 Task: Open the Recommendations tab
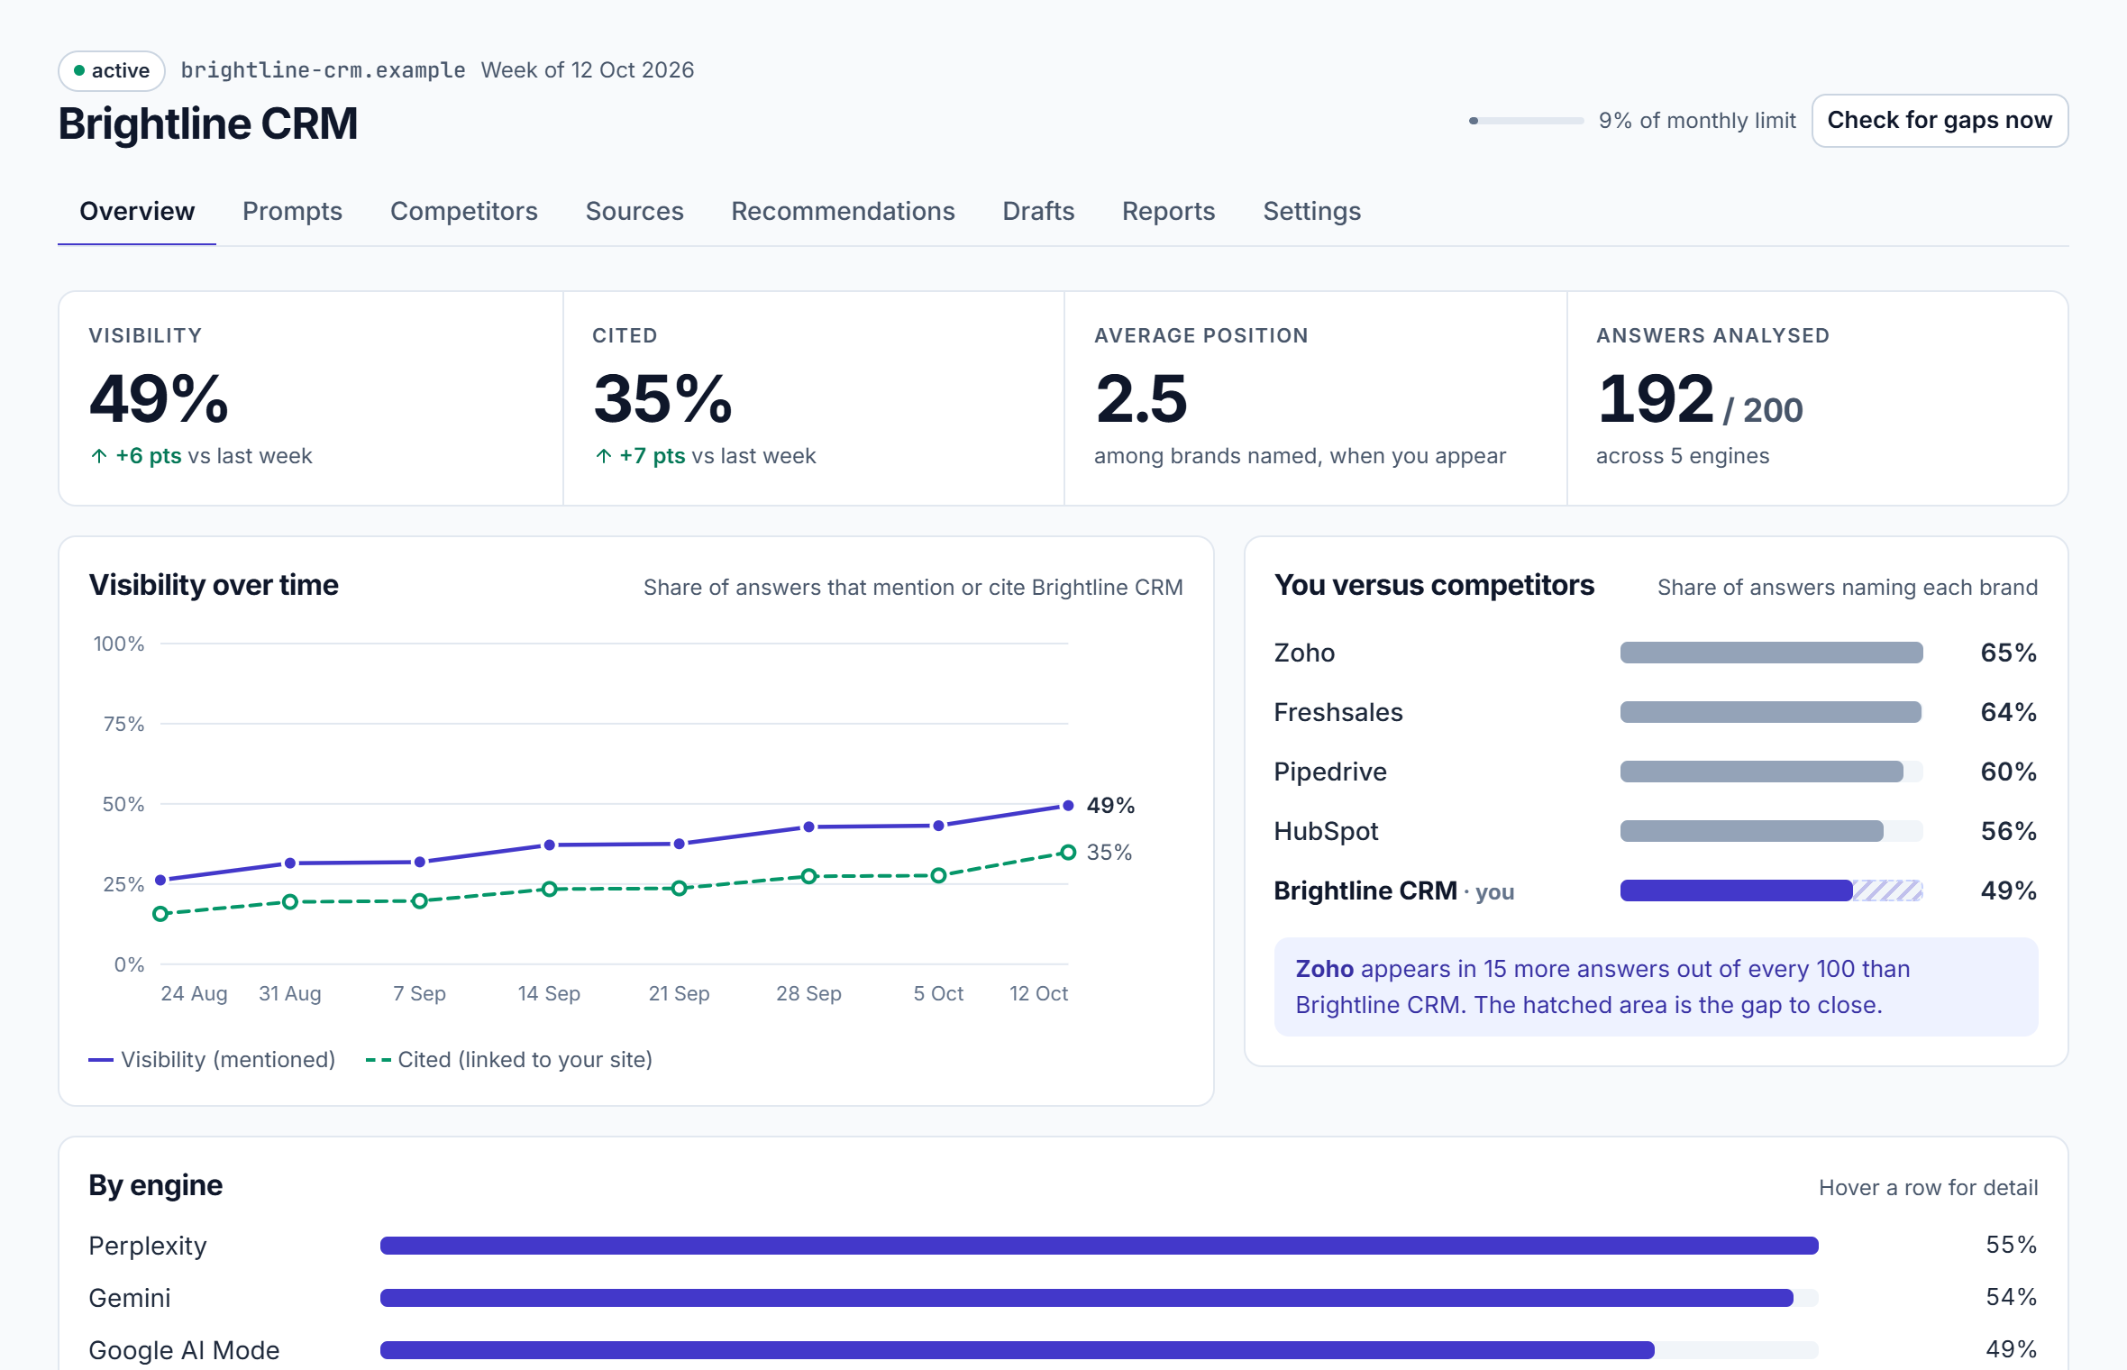[x=843, y=211]
